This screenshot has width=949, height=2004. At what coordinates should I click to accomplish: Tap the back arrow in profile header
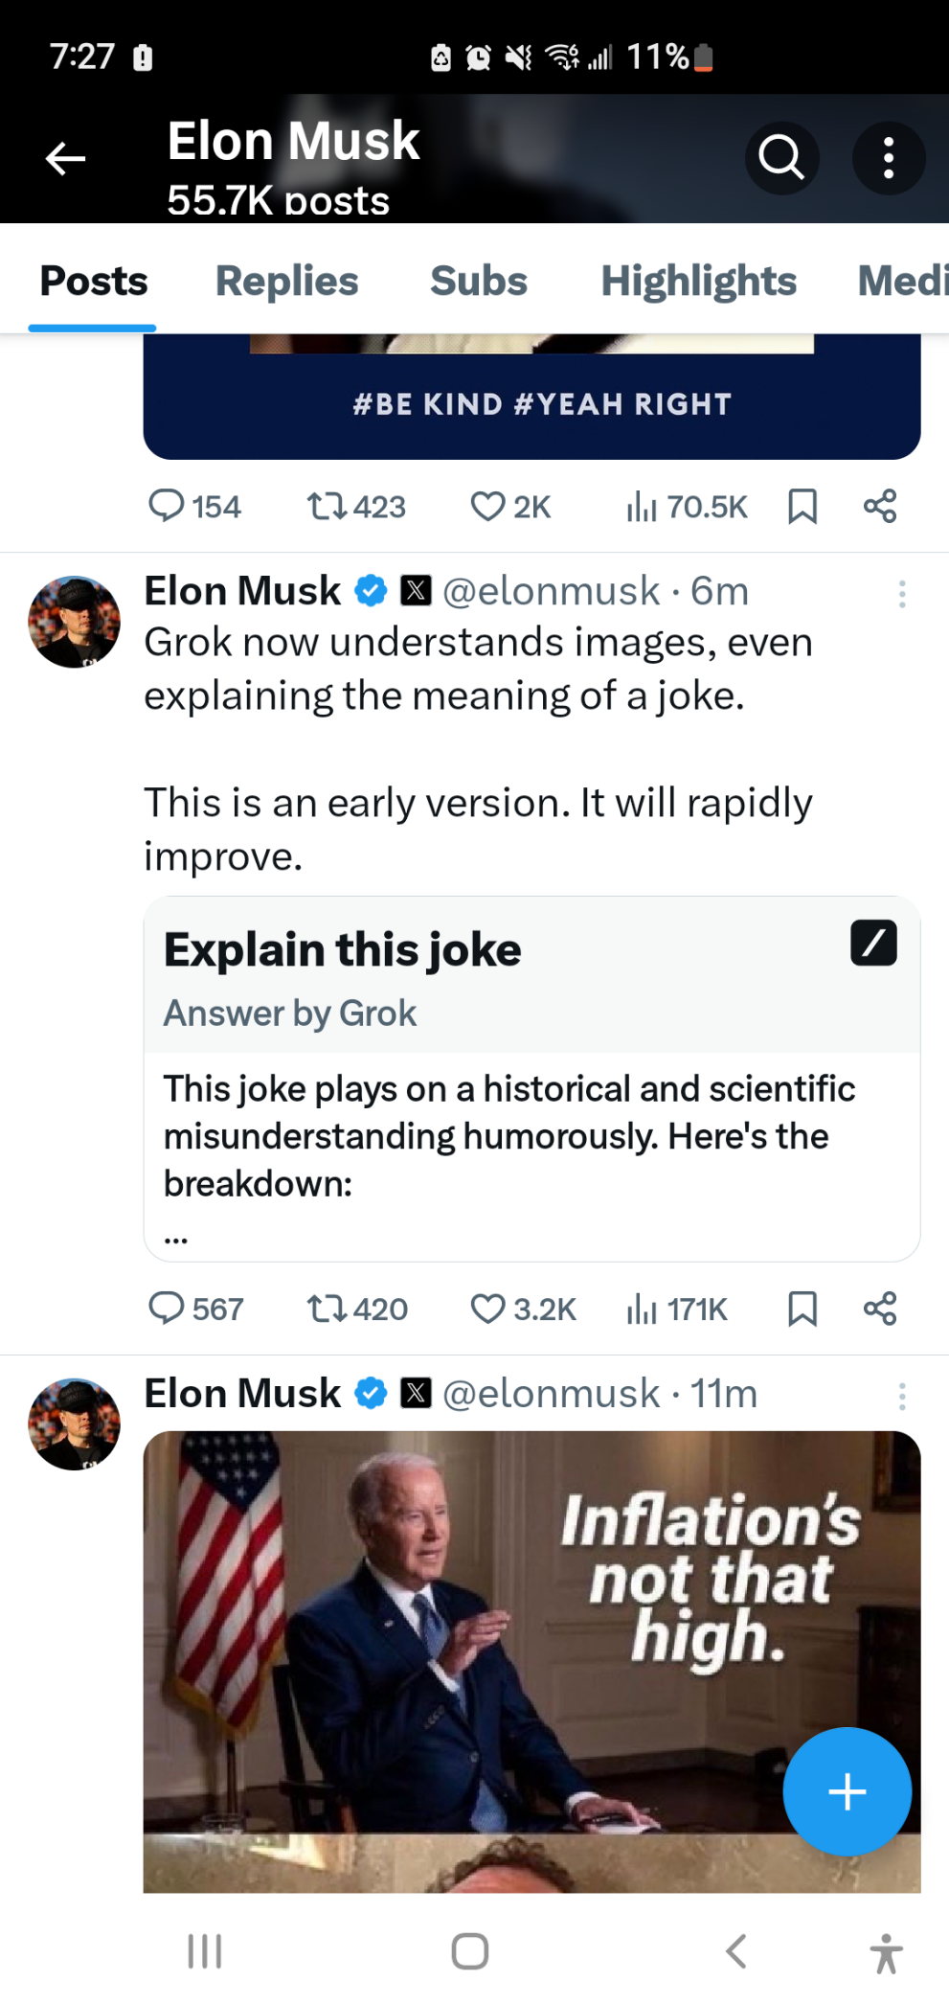pos(66,158)
